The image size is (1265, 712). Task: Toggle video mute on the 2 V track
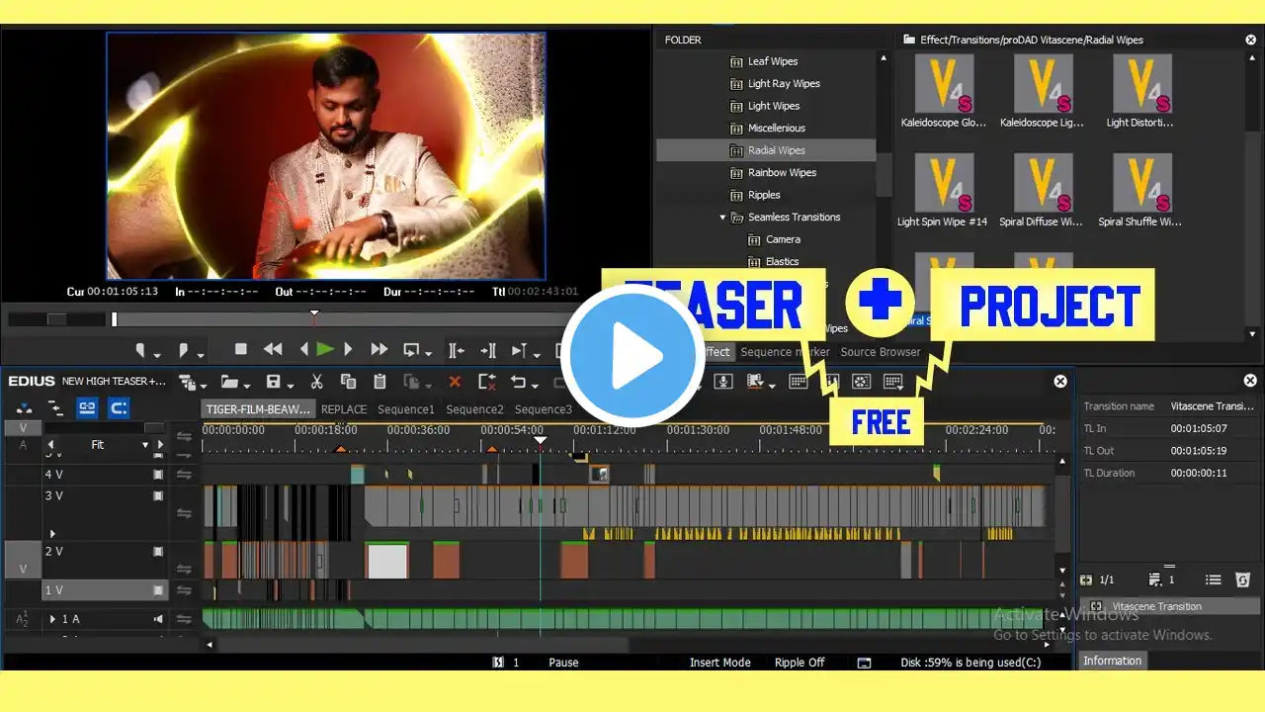tap(158, 552)
